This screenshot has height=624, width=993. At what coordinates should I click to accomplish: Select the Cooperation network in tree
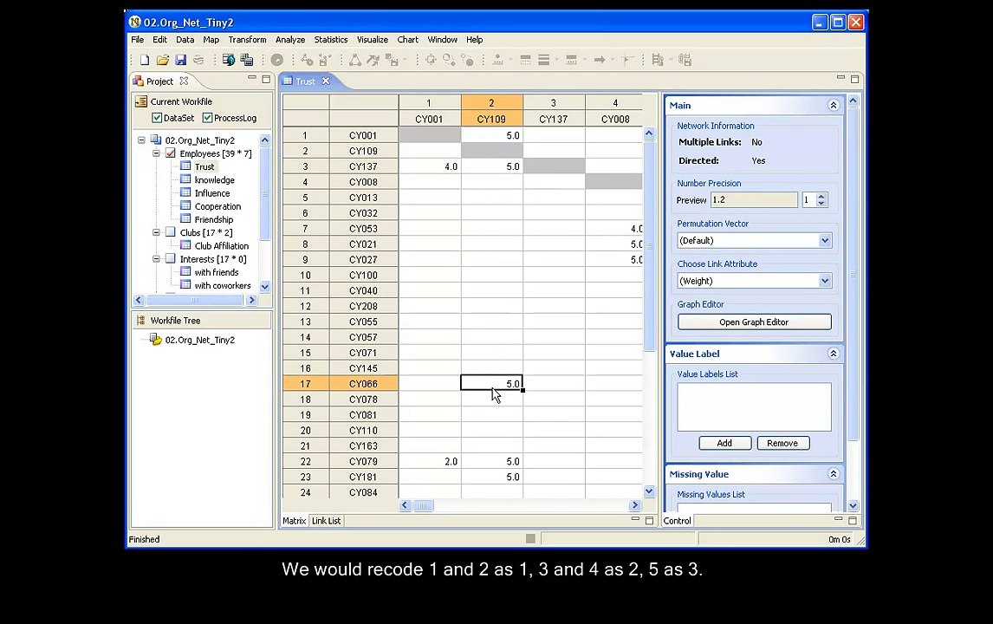(217, 206)
